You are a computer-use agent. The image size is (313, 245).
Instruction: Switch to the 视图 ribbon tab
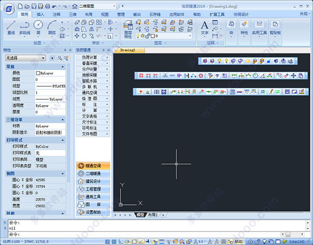[x=105, y=15]
